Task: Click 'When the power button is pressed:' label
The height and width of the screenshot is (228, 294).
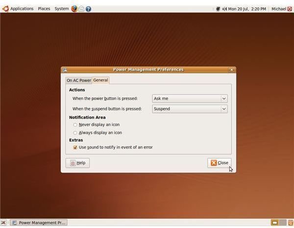Action: click(x=105, y=98)
